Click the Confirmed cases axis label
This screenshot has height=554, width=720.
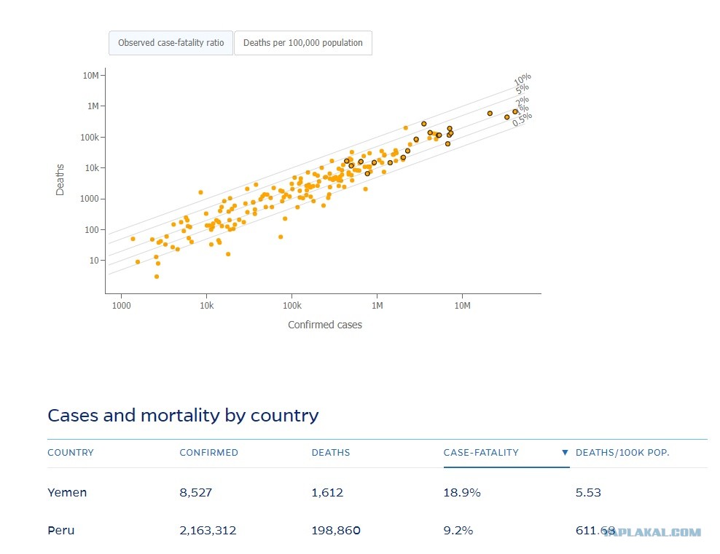click(325, 325)
